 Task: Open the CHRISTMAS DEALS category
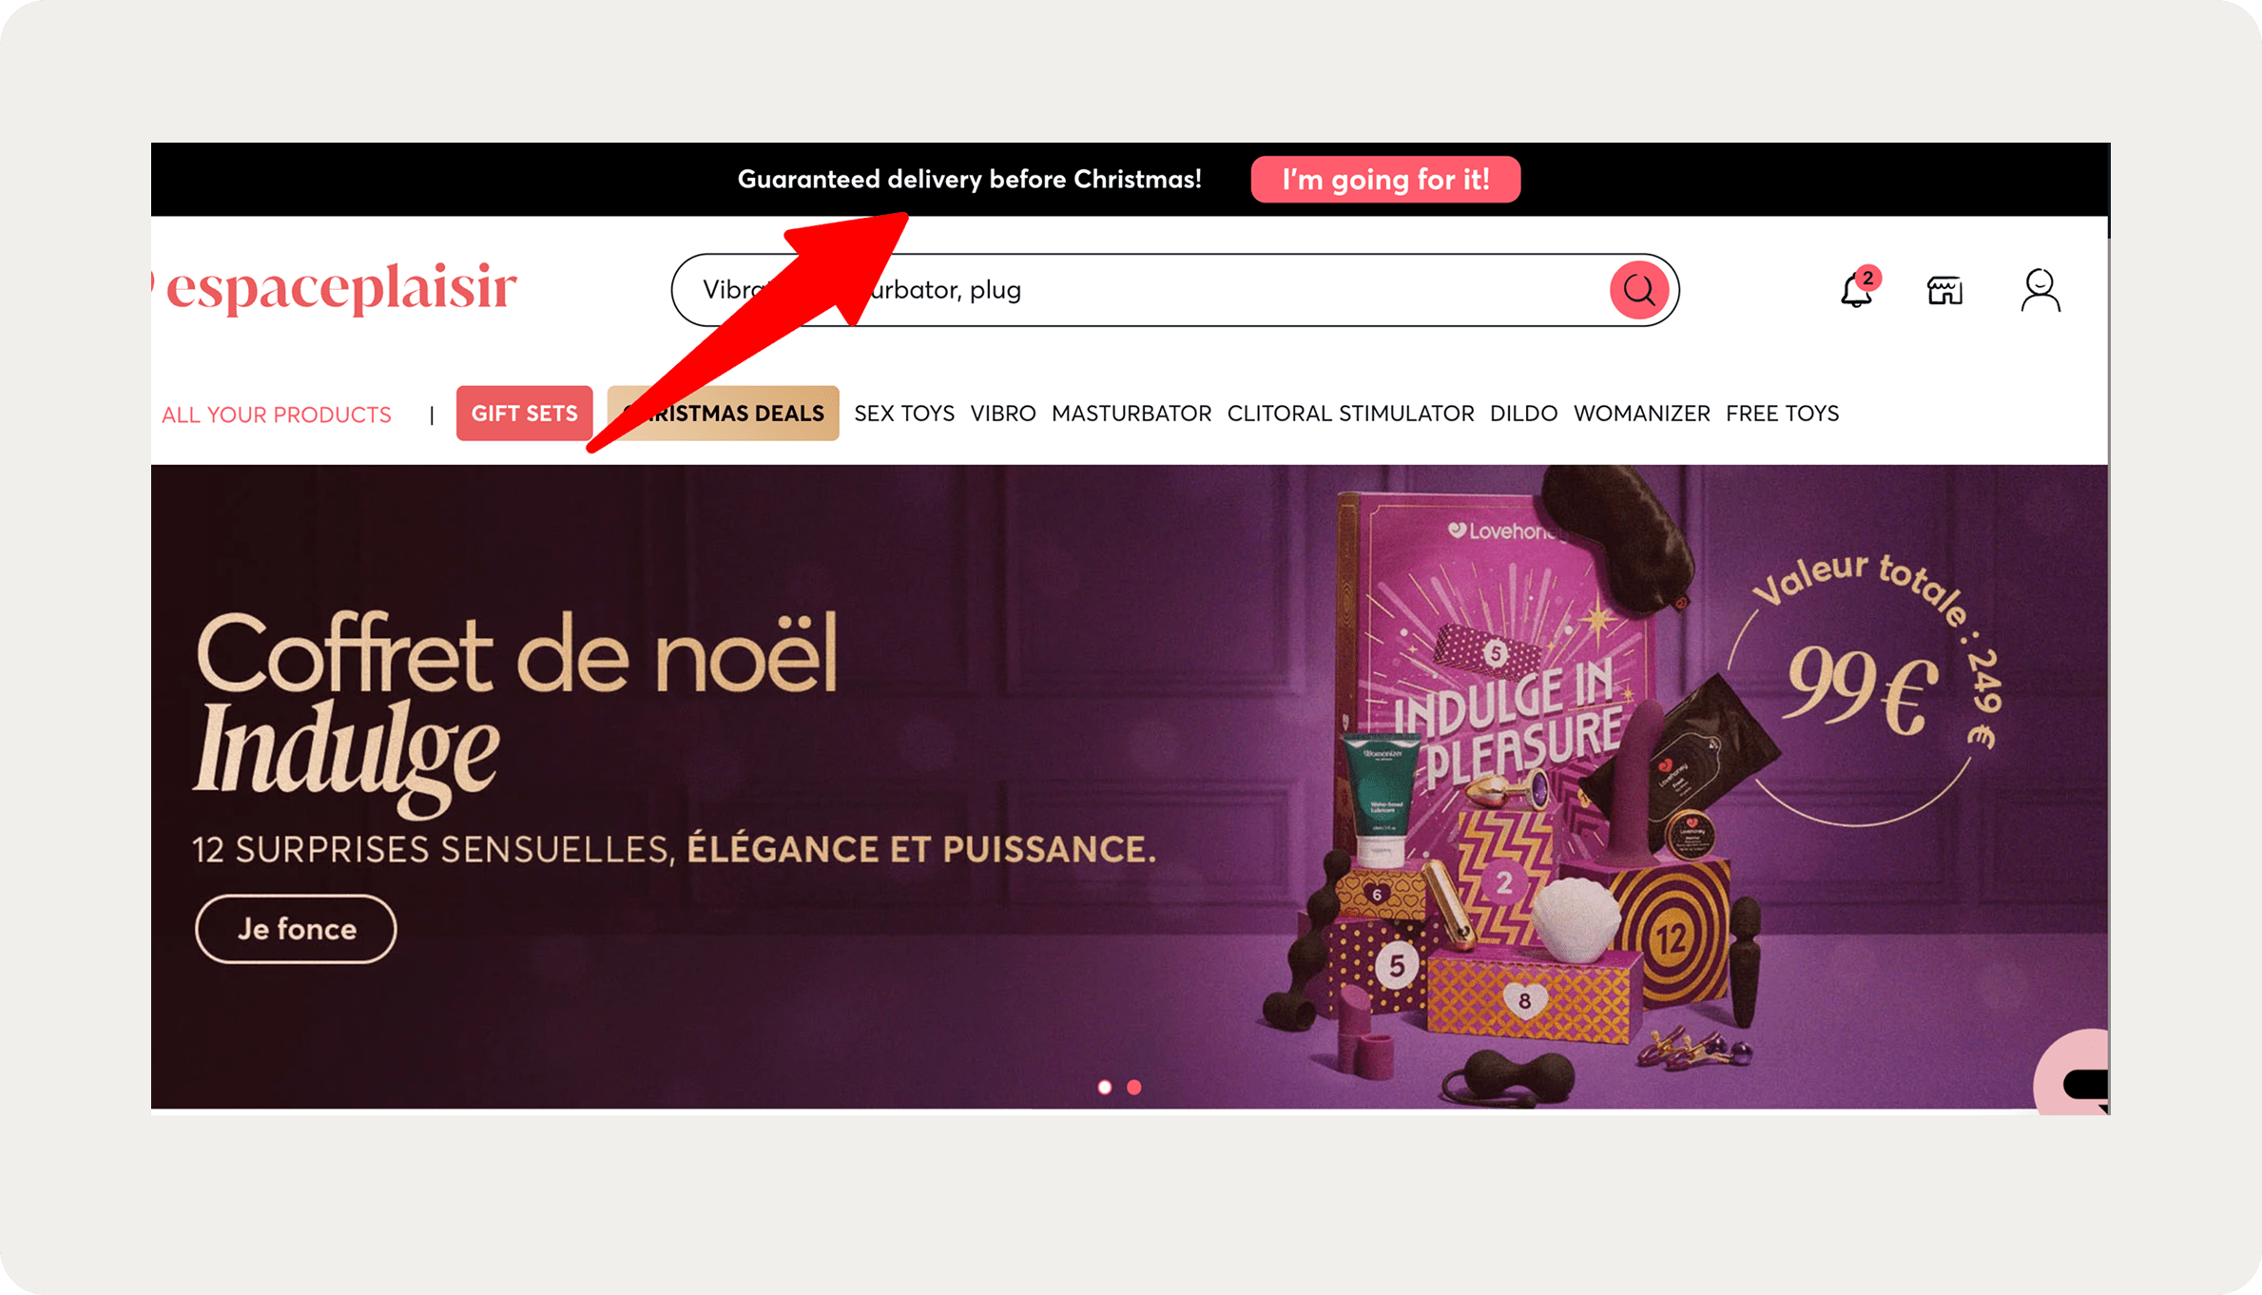coord(723,414)
